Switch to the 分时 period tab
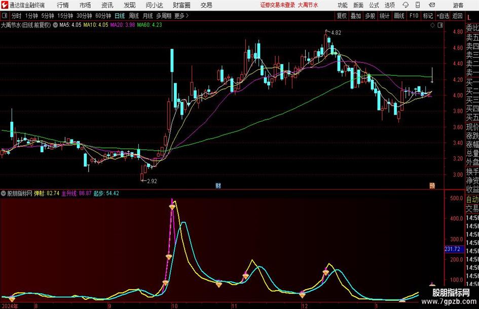The height and width of the screenshot is (309, 479). (16, 16)
